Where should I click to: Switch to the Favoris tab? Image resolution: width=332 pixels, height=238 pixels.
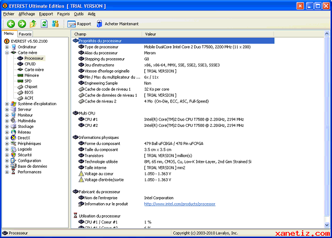point(25,34)
